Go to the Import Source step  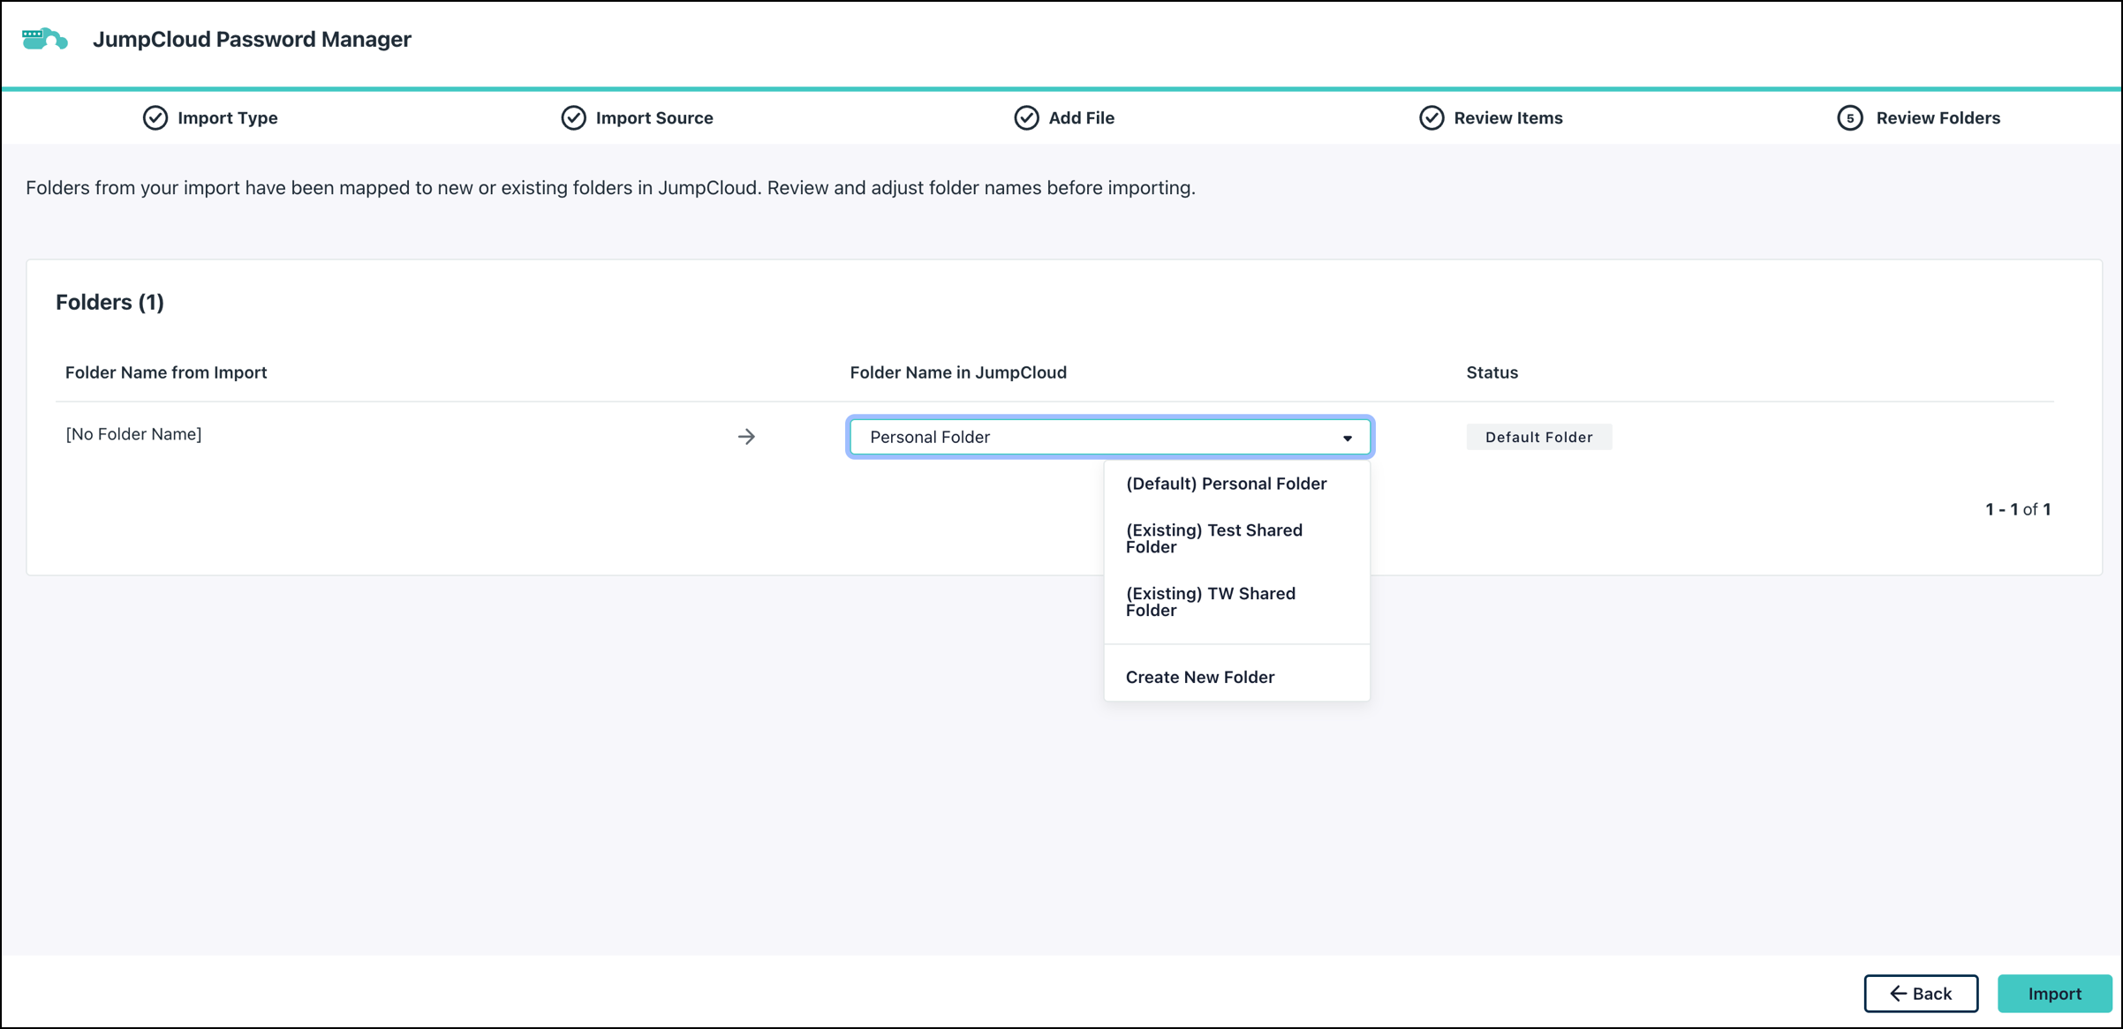point(637,117)
